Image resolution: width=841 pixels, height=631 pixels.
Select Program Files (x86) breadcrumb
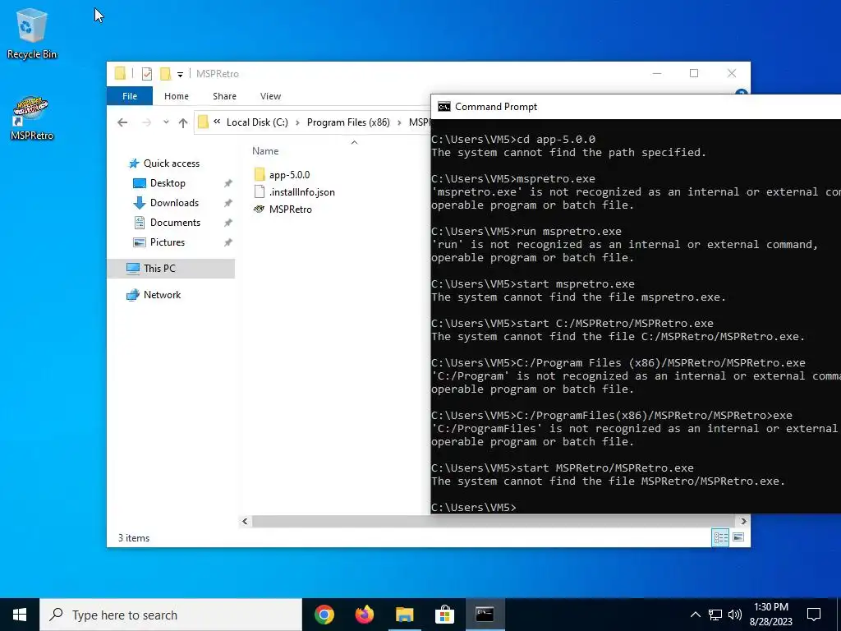[348, 122]
